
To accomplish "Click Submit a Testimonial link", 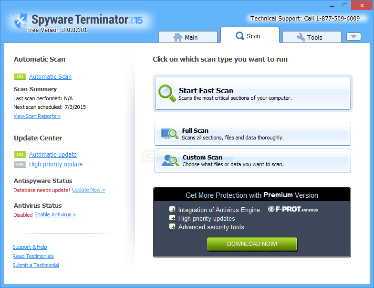I will 36,266.
